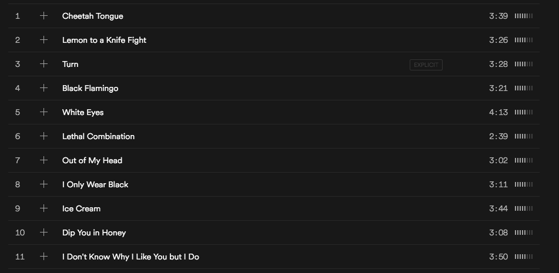Select the Ice Cream song title
Image resolution: width=559 pixels, height=273 pixels.
[81, 208]
